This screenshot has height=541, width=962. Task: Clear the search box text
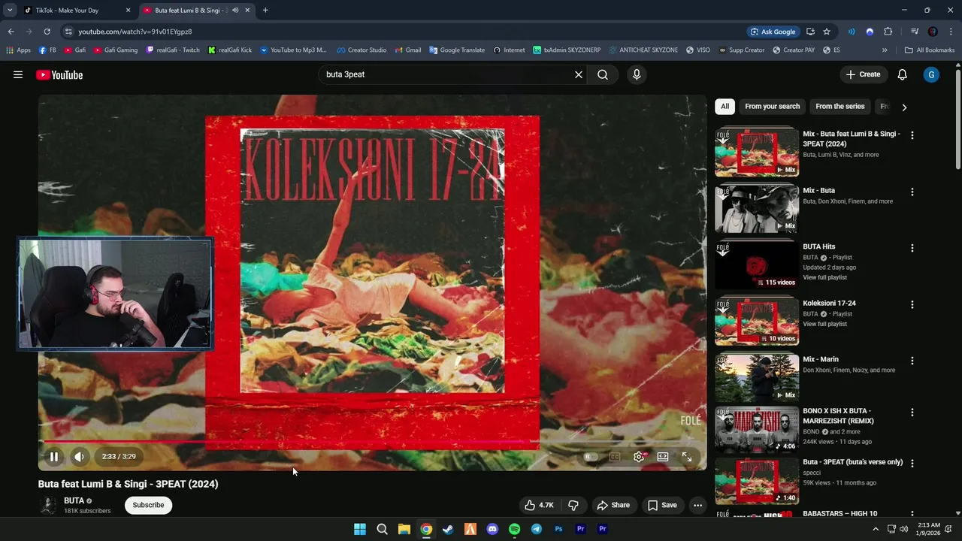tap(579, 74)
